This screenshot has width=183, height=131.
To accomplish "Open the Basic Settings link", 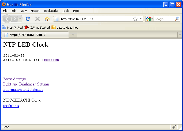I will click(x=14, y=79).
